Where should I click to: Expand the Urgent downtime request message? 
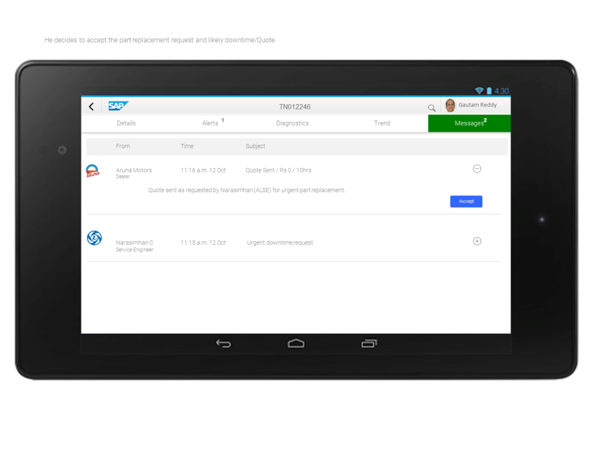point(477,241)
